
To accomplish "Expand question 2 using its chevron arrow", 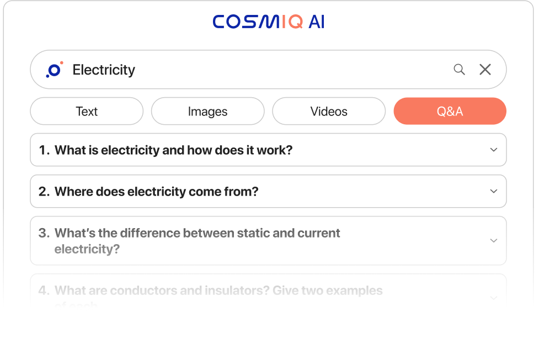I will tap(494, 191).
